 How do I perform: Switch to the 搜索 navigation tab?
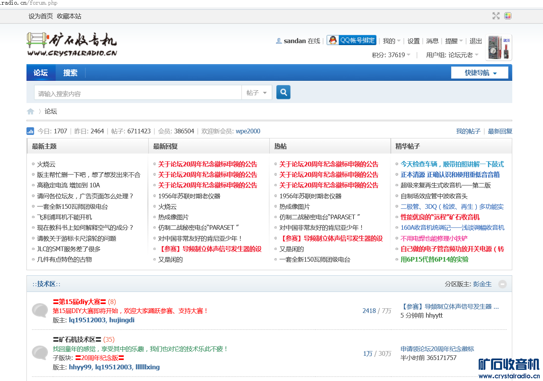(x=70, y=73)
